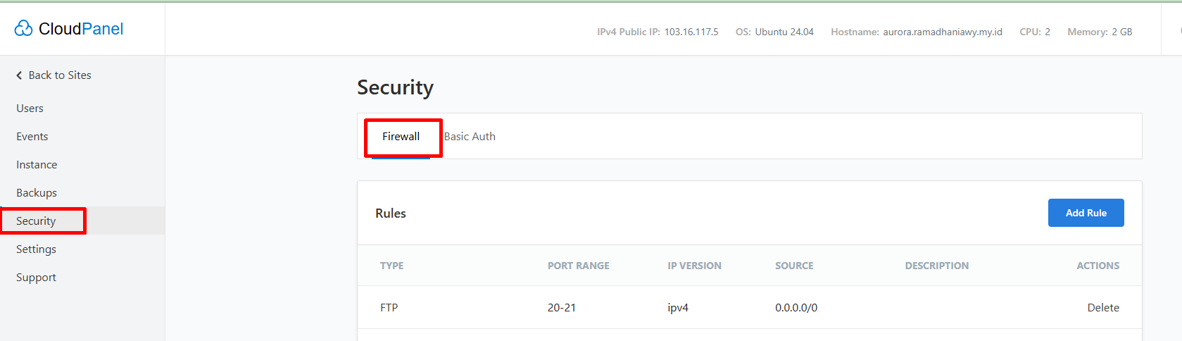
Task: Click the CloudPanel brand name text
Action: (81, 29)
